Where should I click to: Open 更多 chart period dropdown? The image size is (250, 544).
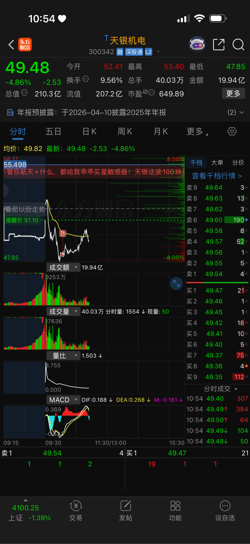(x=197, y=131)
